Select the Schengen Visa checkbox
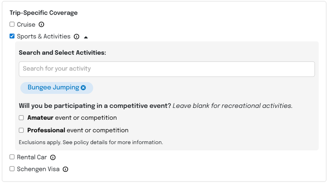The height and width of the screenshot is (184, 329). pos(12,169)
